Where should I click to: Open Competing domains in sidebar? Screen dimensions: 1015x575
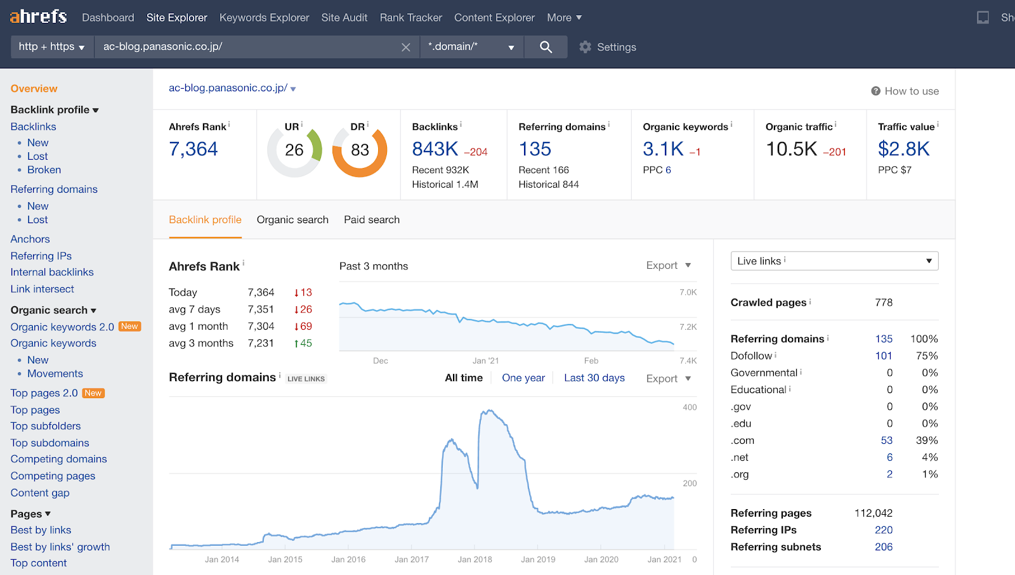click(58, 459)
